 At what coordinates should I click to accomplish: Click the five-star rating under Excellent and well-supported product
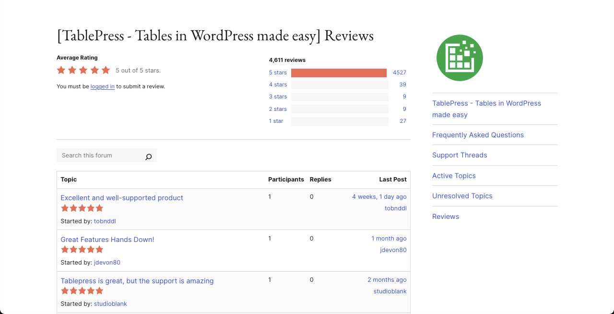82,208
